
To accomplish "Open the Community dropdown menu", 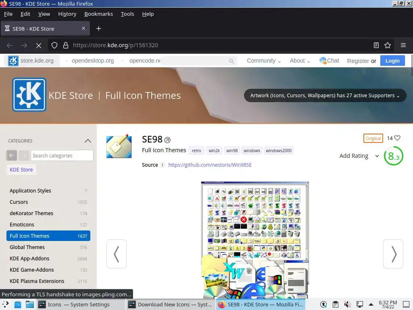I will pos(264,61).
